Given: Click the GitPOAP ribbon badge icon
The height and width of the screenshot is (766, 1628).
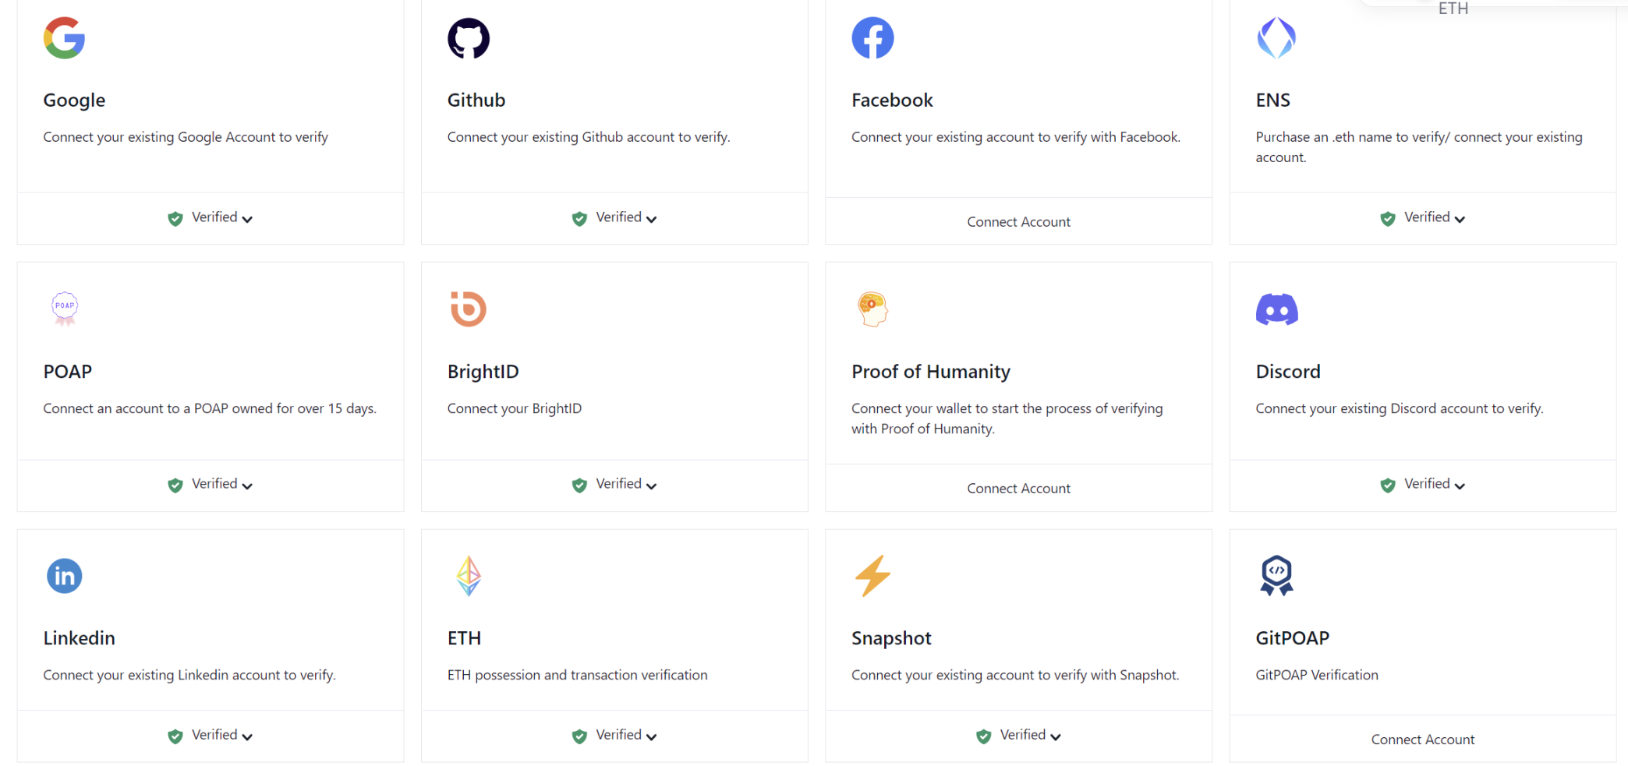Looking at the screenshot, I should [1276, 576].
